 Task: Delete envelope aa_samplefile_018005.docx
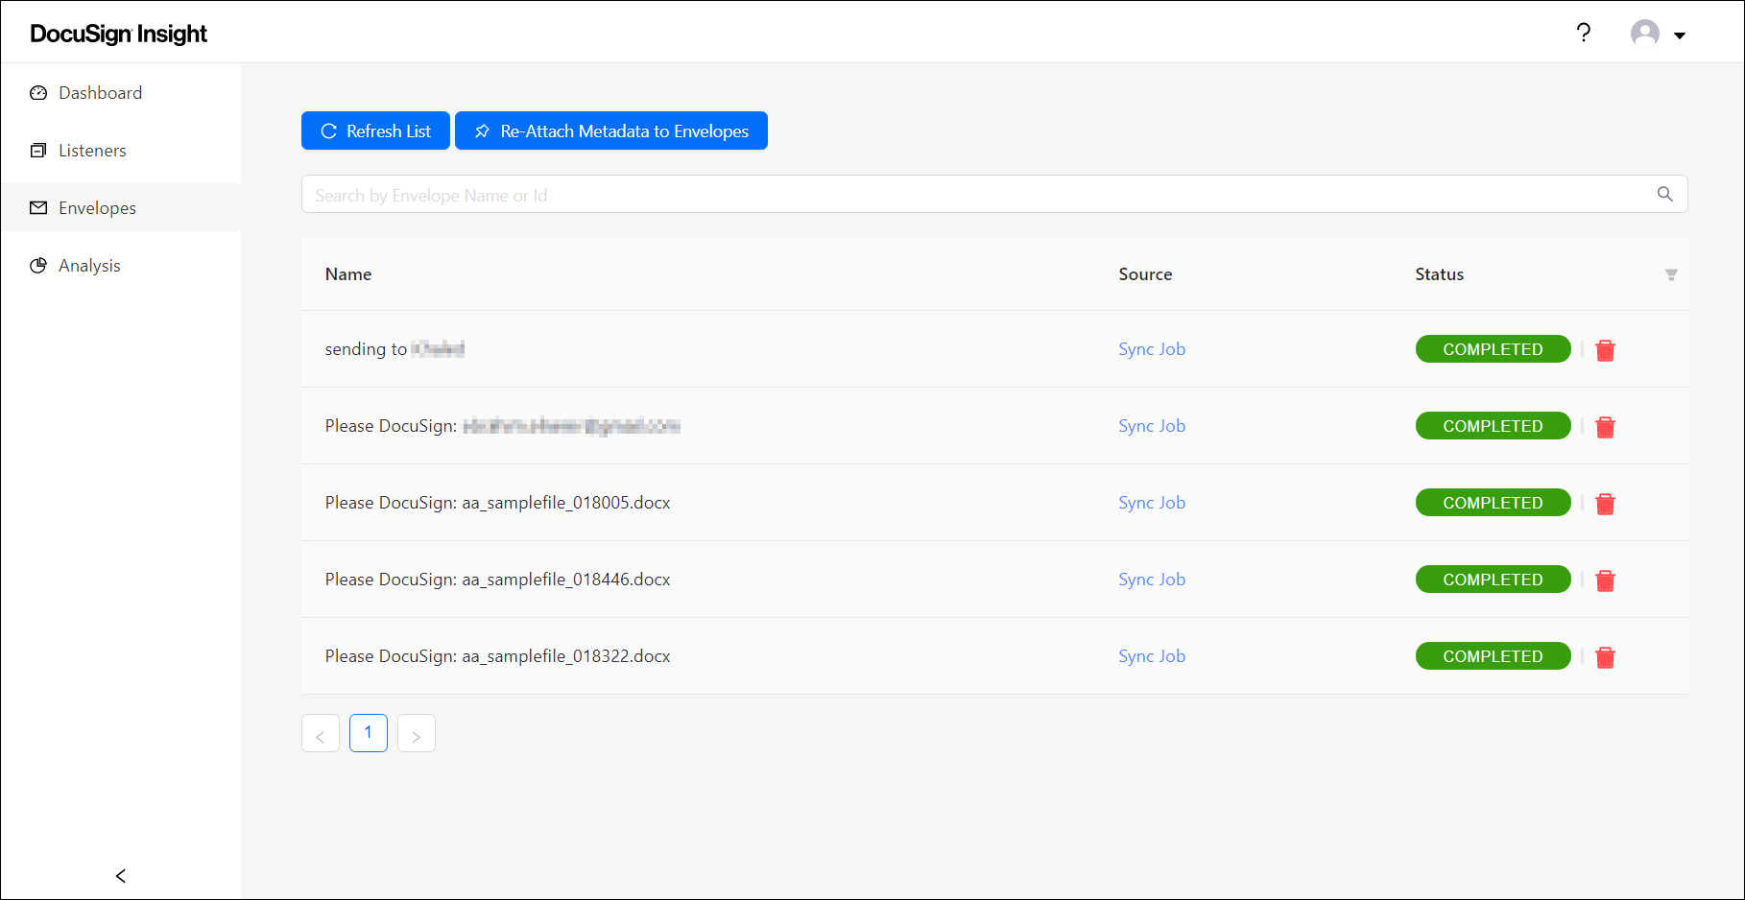(x=1604, y=504)
